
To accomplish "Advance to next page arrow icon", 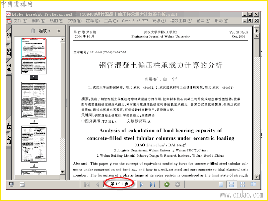I will pyautogui.click(x=142, y=185).
